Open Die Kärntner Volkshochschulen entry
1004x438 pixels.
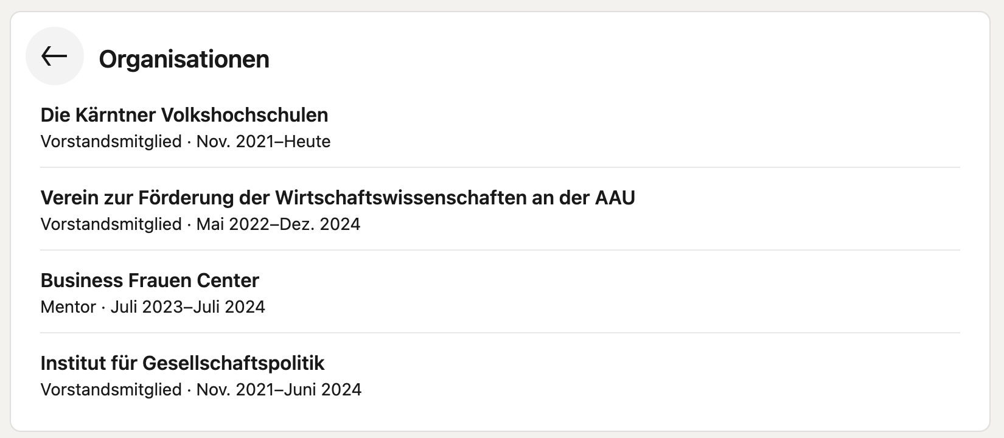[184, 115]
